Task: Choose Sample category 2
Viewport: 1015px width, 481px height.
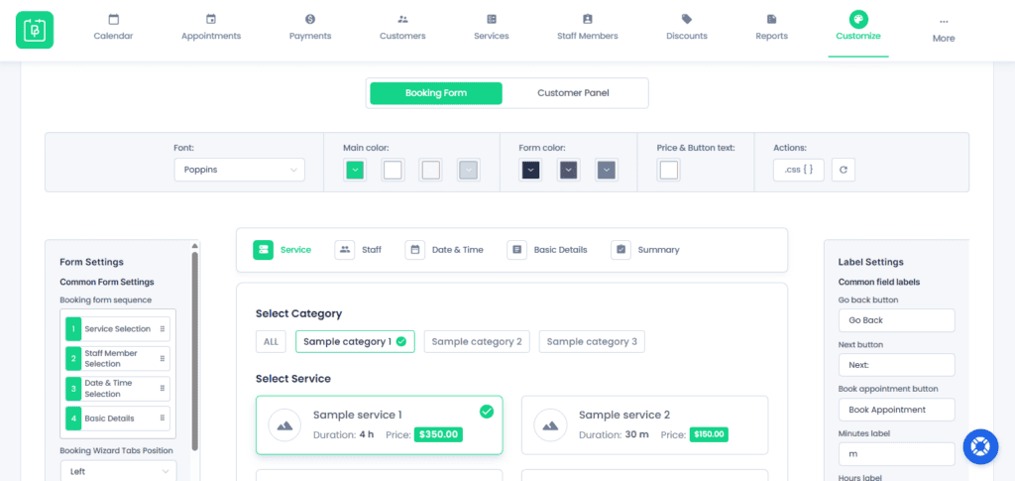Action: coord(477,342)
